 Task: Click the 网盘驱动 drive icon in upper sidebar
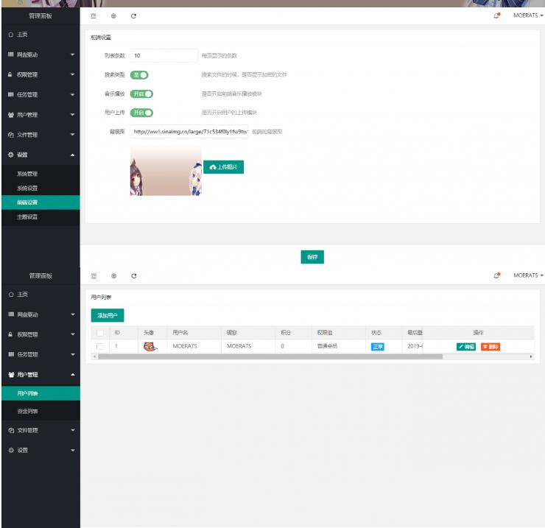[x=11, y=54]
